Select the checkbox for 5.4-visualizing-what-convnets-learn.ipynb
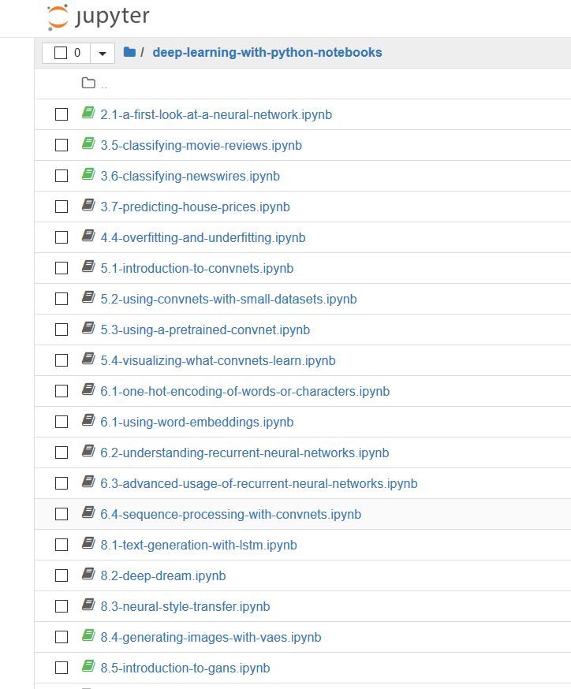The image size is (571, 689). click(x=62, y=360)
